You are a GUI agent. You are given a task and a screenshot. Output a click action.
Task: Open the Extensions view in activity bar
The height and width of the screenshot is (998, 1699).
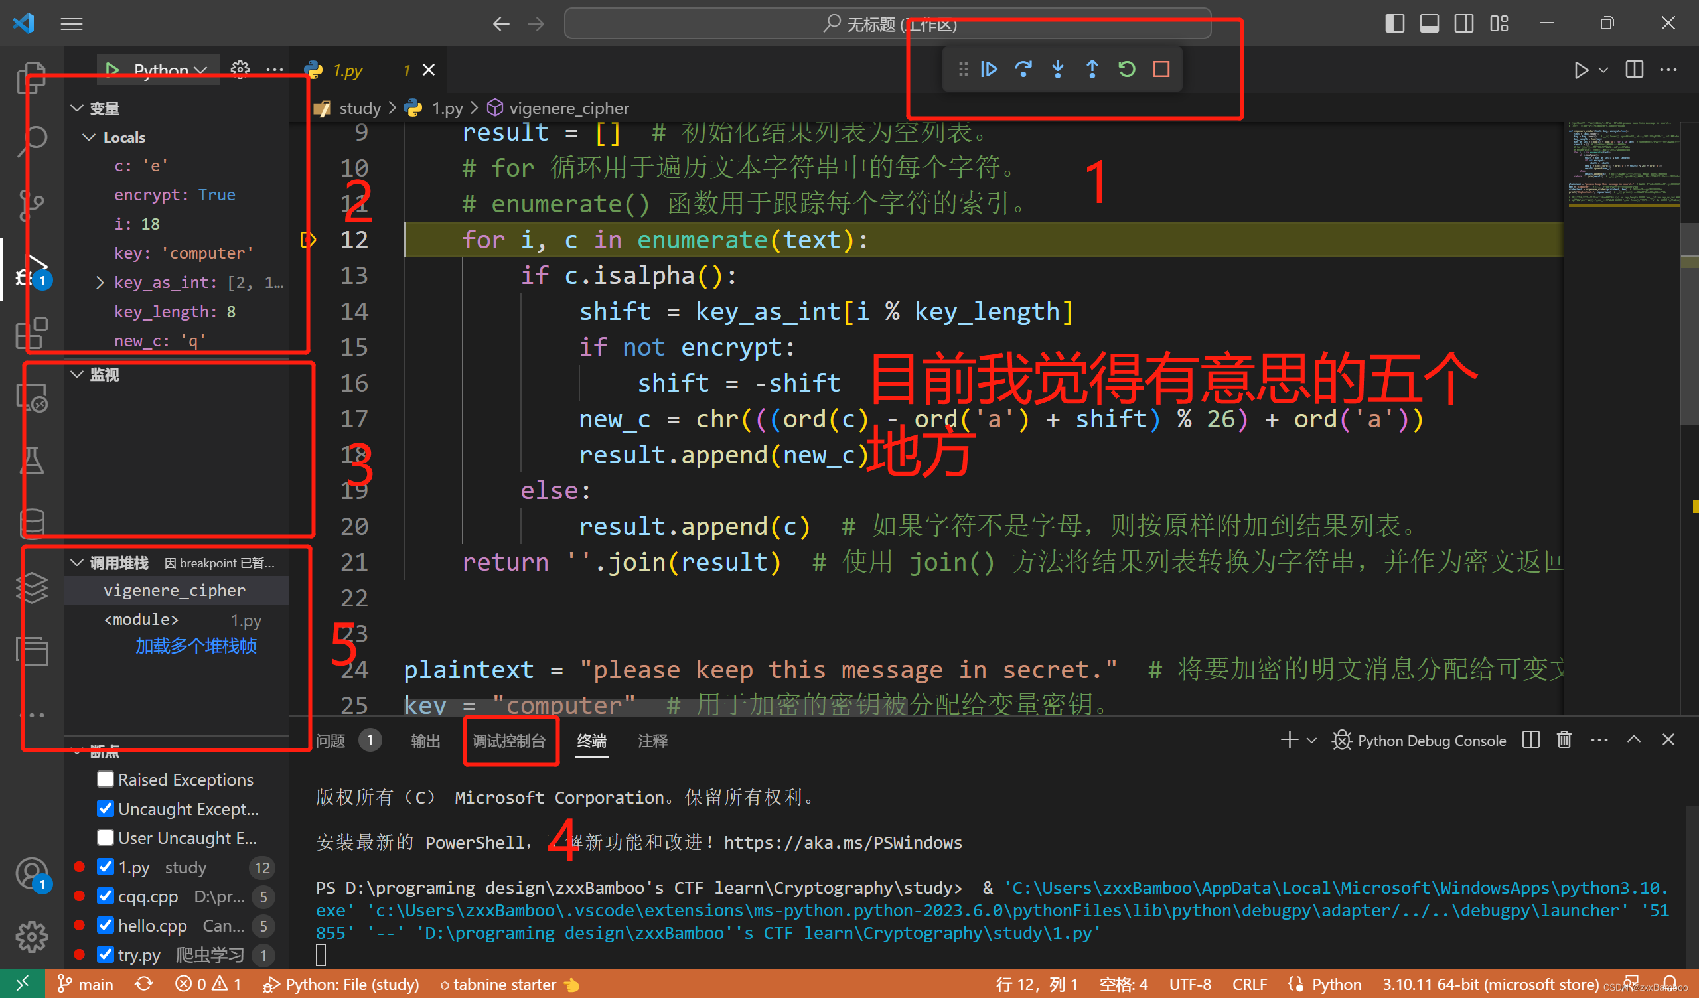click(32, 333)
